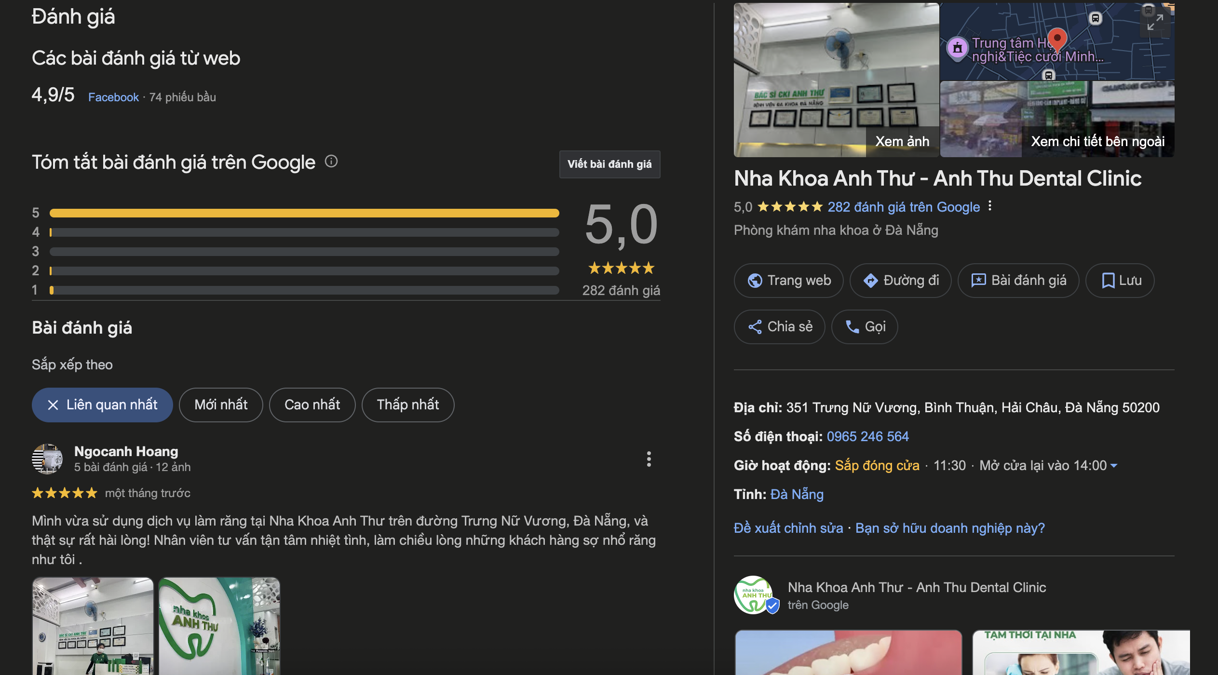The image size is (1218, 675).
Task: Expand the map with fullscreen arrows icon
Action: [1155, 22]
